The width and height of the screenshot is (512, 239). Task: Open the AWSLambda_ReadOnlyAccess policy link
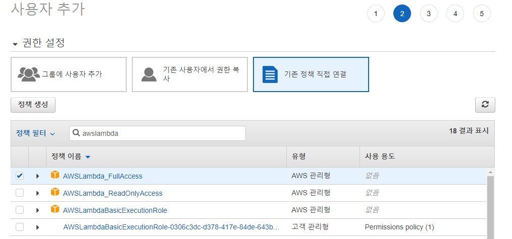(x=113, y=193)
